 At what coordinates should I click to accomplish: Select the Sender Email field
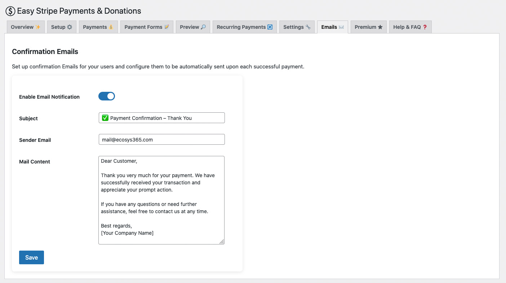(161, 139)
